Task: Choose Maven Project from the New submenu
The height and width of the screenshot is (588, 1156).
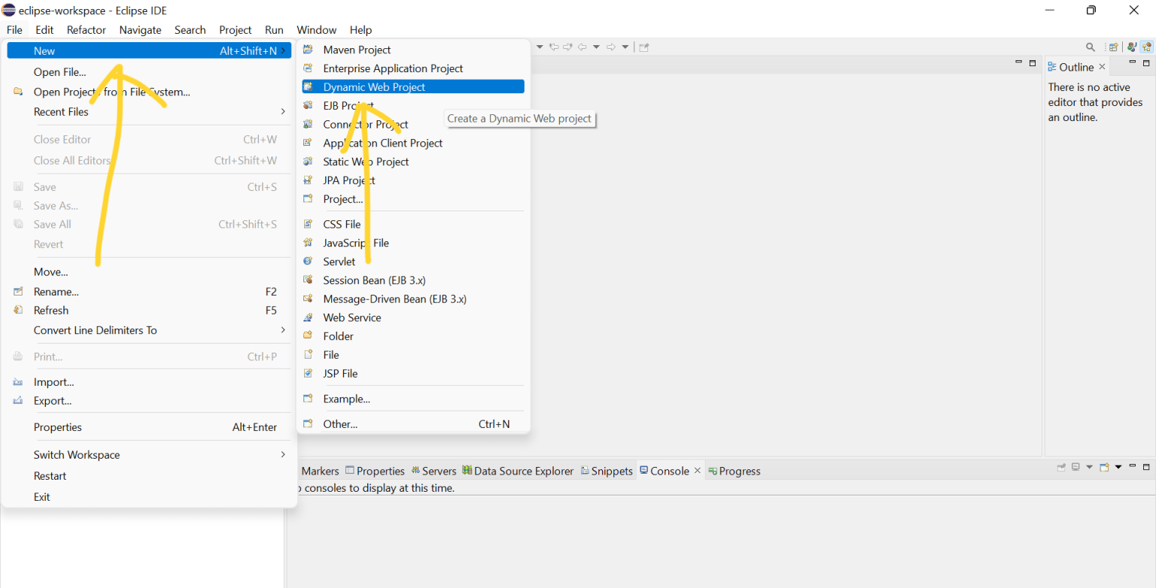Action: [x=356, y=50]
